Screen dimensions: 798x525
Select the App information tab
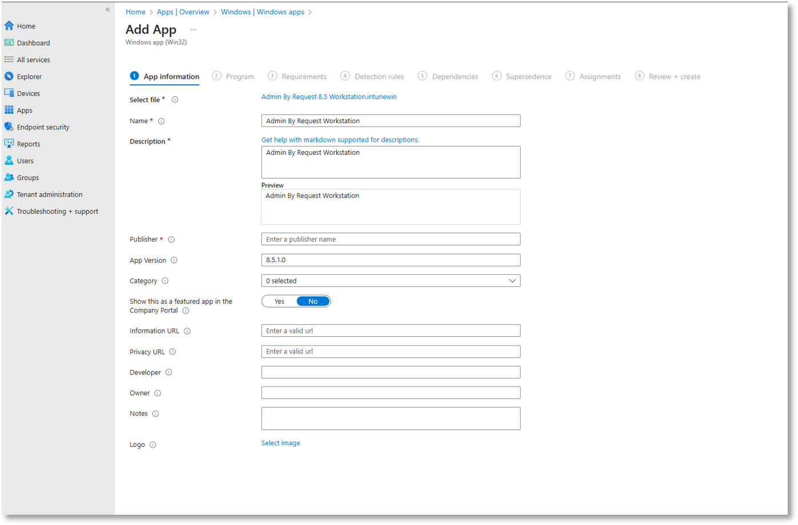point(165,76)
